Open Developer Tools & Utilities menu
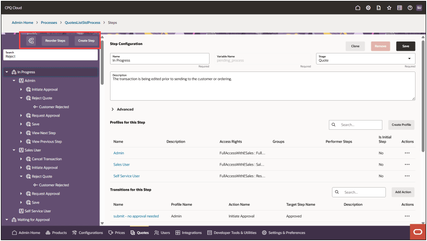 point(232,233)
